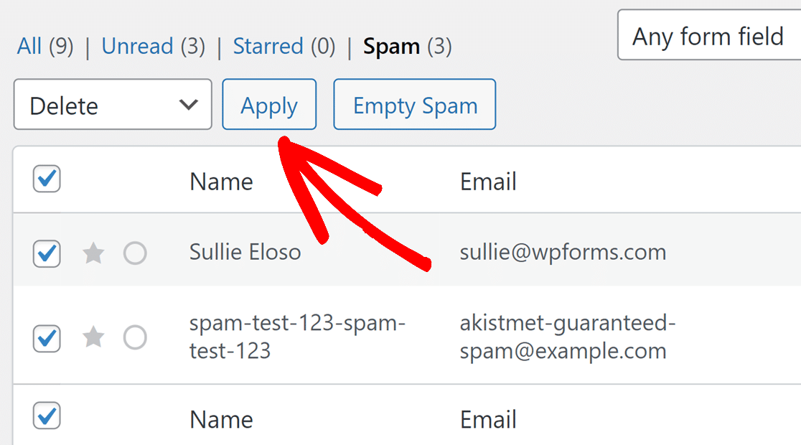
Task: Toggle read status for Sullie Eloso
Action: (x=135, y=253)
